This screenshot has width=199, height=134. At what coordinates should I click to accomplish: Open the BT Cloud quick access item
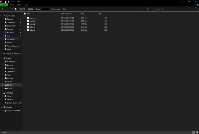(x=10, y=32)
